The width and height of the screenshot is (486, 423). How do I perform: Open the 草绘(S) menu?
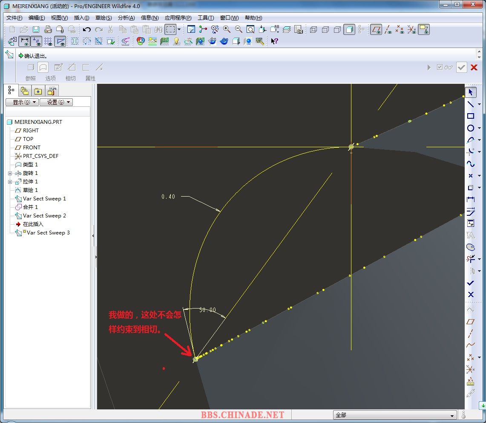point(104,17)
